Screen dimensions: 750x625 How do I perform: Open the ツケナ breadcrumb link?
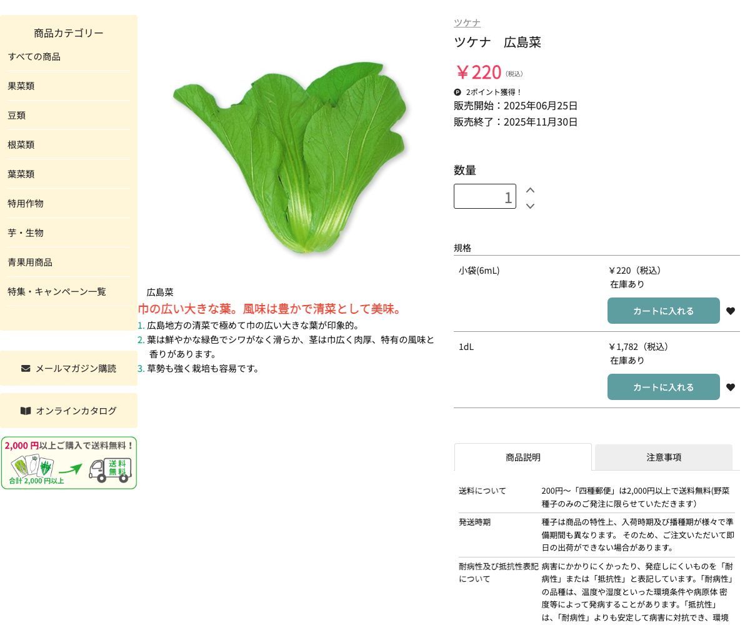point(467,23)
